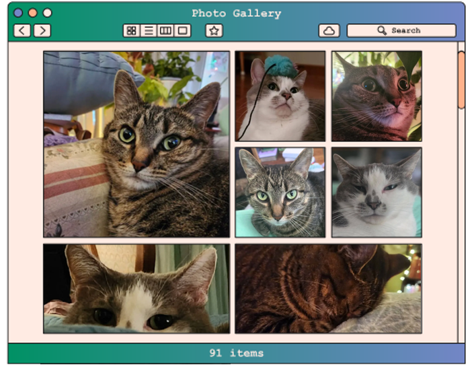
Task: Click the forward navigation arrow
Action: (42, 30)
